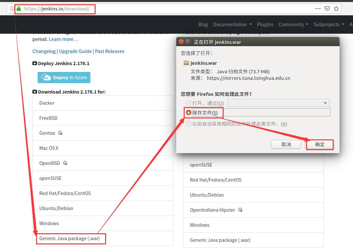
Task: Select Windows in the left download list
Action: [103, 223]
